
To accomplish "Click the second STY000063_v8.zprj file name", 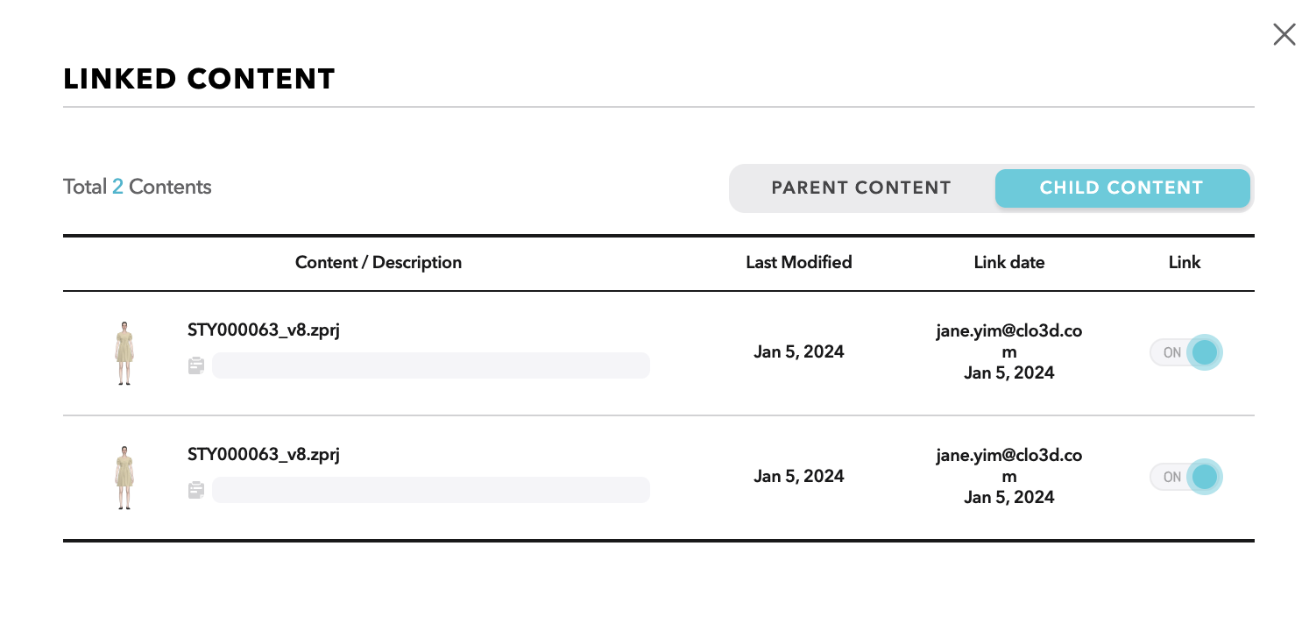I will pos(264,455).
